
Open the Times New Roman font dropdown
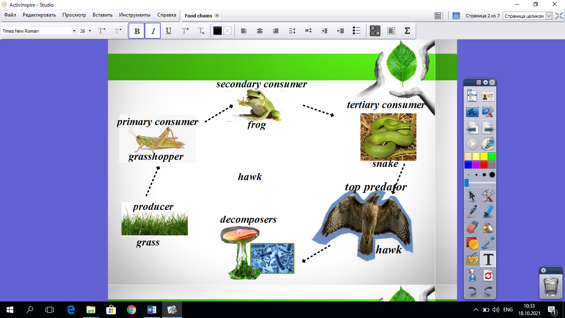click(74, 31)
